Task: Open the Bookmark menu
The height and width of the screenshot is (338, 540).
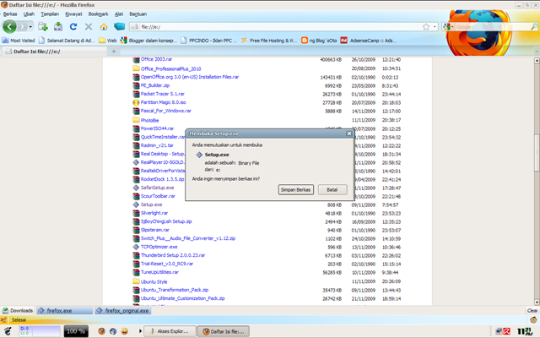Action: click(x=98, y=14)
